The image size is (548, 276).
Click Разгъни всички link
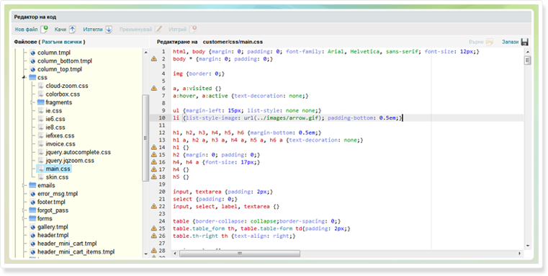pyautogui.click(x=62, y=42)
